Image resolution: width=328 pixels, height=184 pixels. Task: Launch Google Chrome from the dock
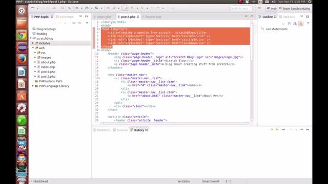tap(22, 35)
